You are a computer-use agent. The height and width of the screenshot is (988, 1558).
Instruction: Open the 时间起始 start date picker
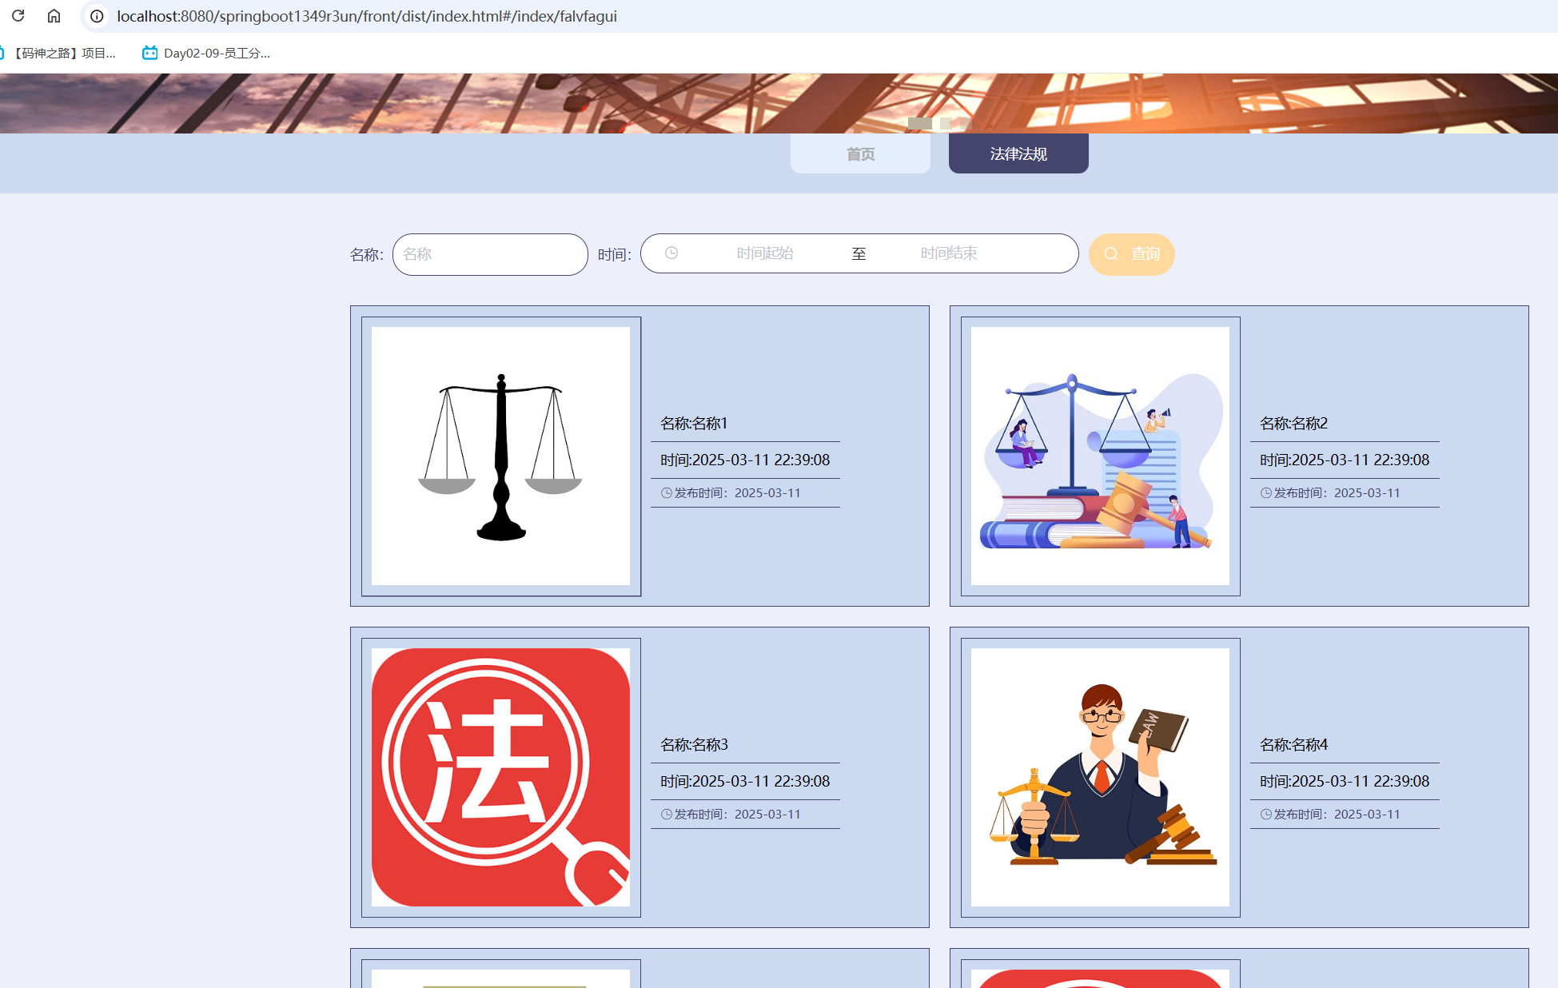[x=764, y=253]
